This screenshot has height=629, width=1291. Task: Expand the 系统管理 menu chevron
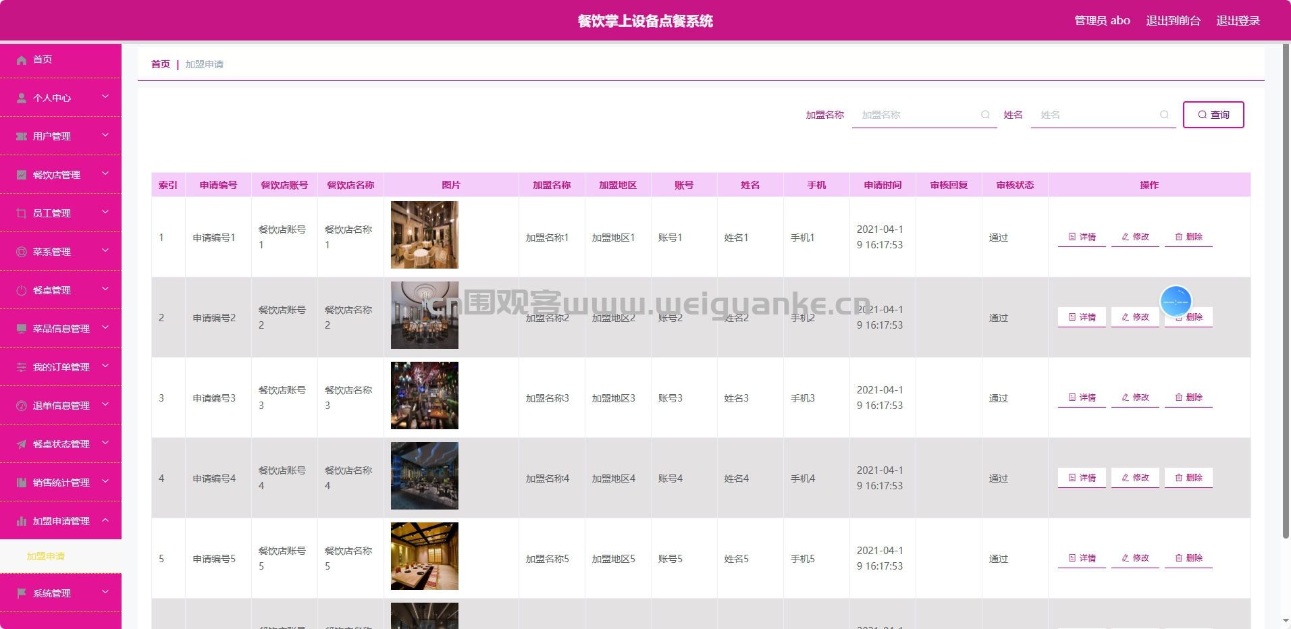click(105, 593)
